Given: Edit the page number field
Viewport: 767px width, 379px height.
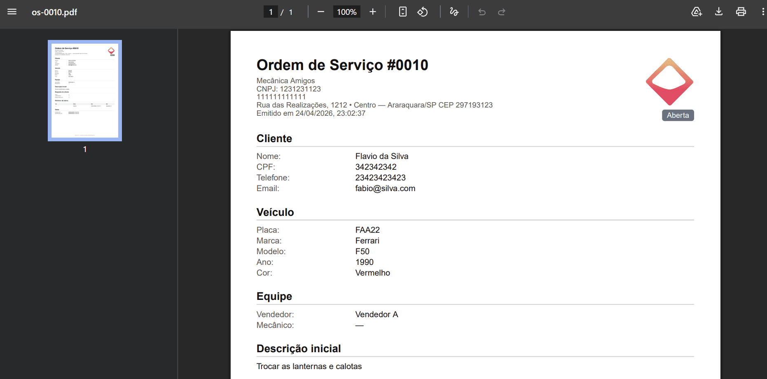Looking at the screenshot, I should (x=271, y=12).
